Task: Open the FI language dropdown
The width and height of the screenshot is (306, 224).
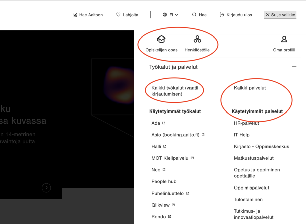Action: tap(173, 15)
